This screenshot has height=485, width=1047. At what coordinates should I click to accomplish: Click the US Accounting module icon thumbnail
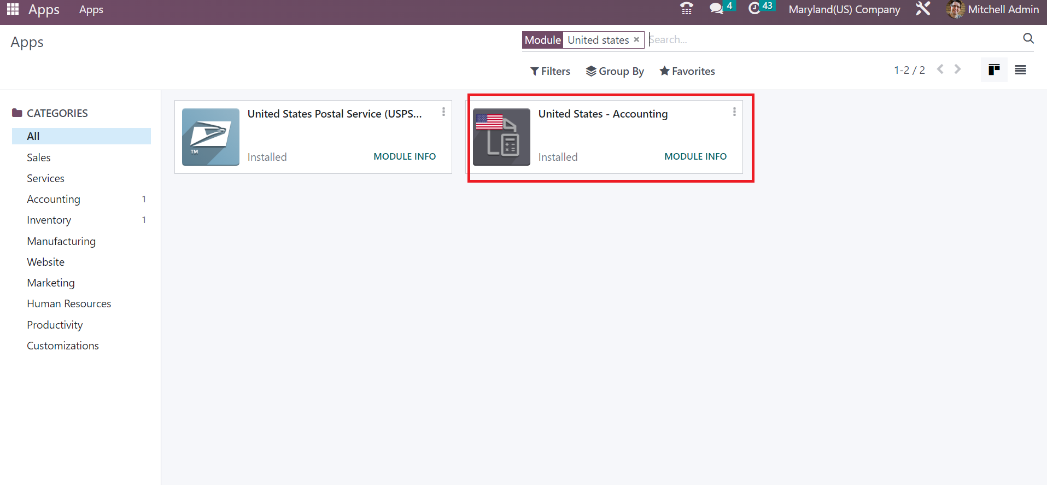click(x=501, y=137)
